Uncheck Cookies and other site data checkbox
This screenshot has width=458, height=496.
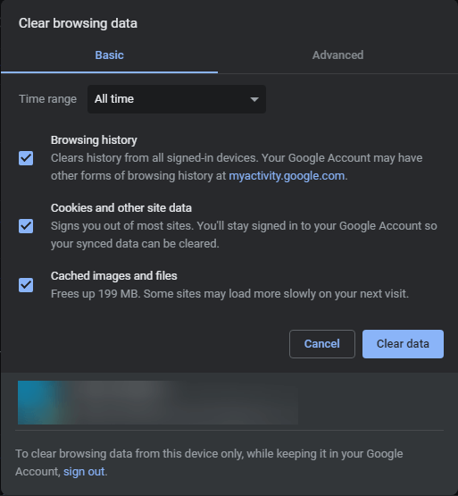coord(26,226)
